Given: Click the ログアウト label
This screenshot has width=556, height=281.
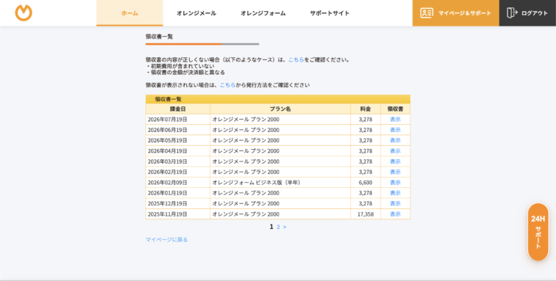Looking at the screenshot, I should click(535, 13).
